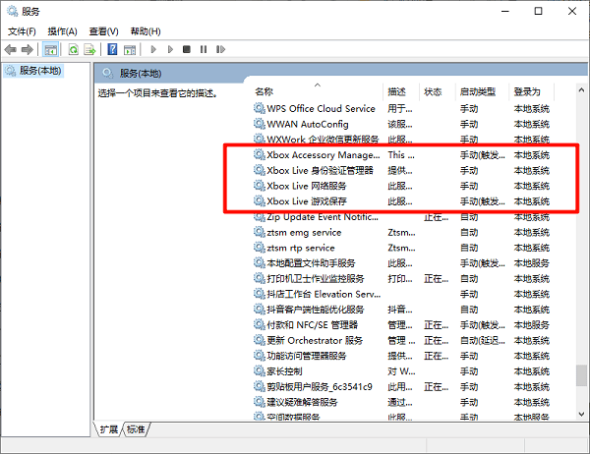Viewport: 590px width, 454px height.
Task: Sort by the 状态 column header
Action: (x=433, y=91)
